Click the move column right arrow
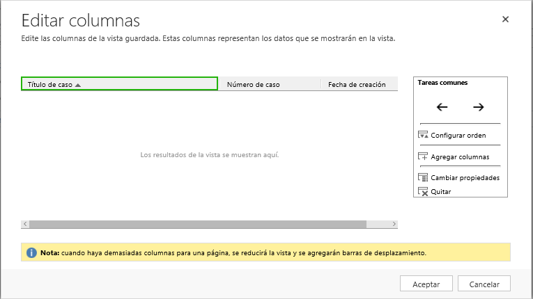This screenshot has height=299, width=533. [x=478, y=107]
